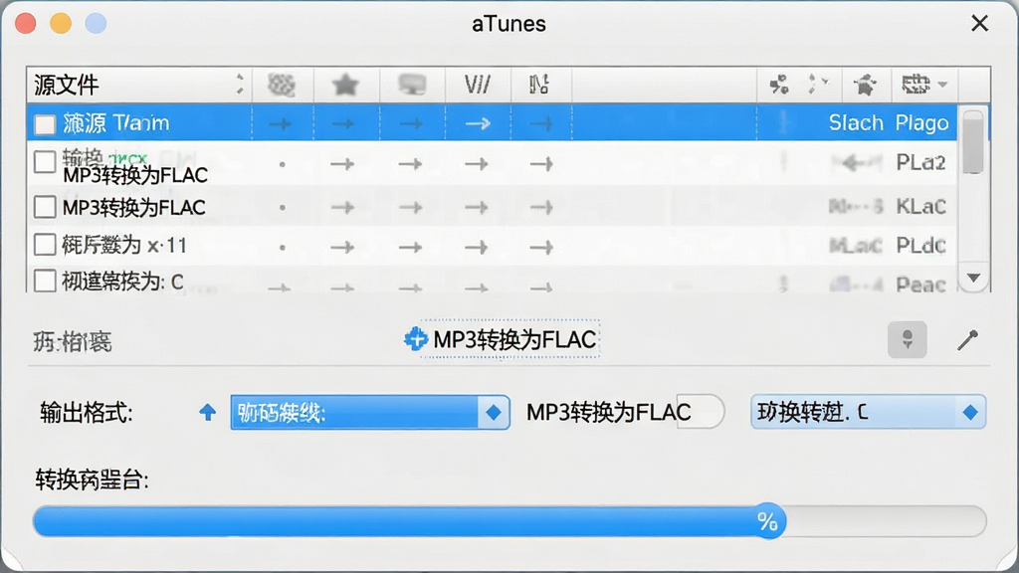Sort by the 源文件 column header
The image size is (1019, 573).
[138, 85]
